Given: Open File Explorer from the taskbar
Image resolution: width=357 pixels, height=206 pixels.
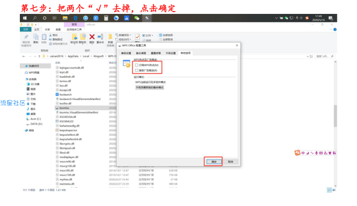Looking at the screenshot, I should [65, 18].
